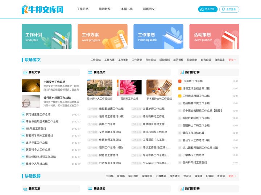Click the document icon beside 出纳年度工作总结

[x=24, y=143]
